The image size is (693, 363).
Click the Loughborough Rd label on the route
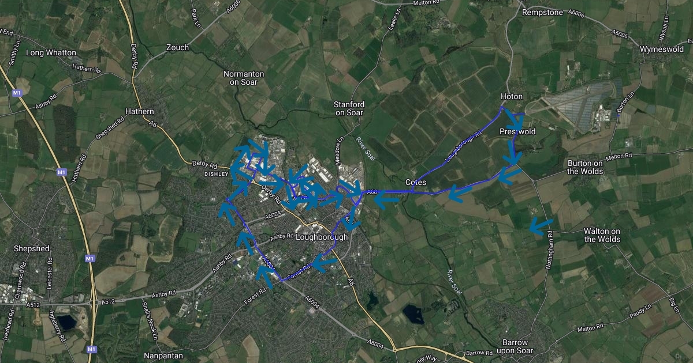(464, 147)
